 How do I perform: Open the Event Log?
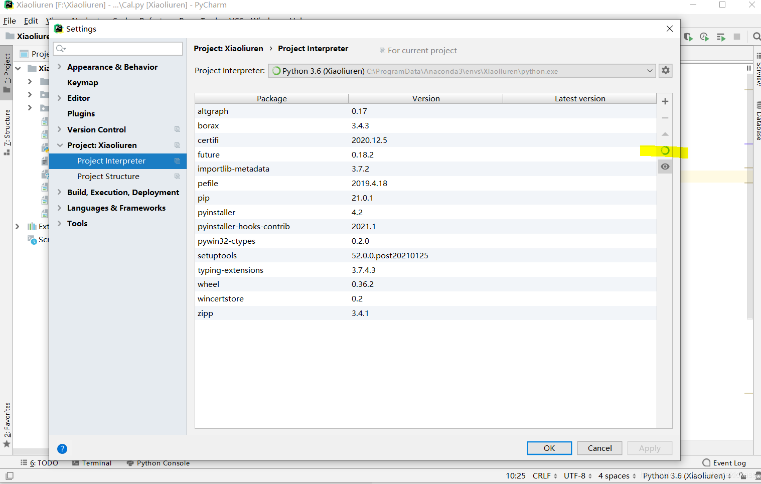coord(724,463)
